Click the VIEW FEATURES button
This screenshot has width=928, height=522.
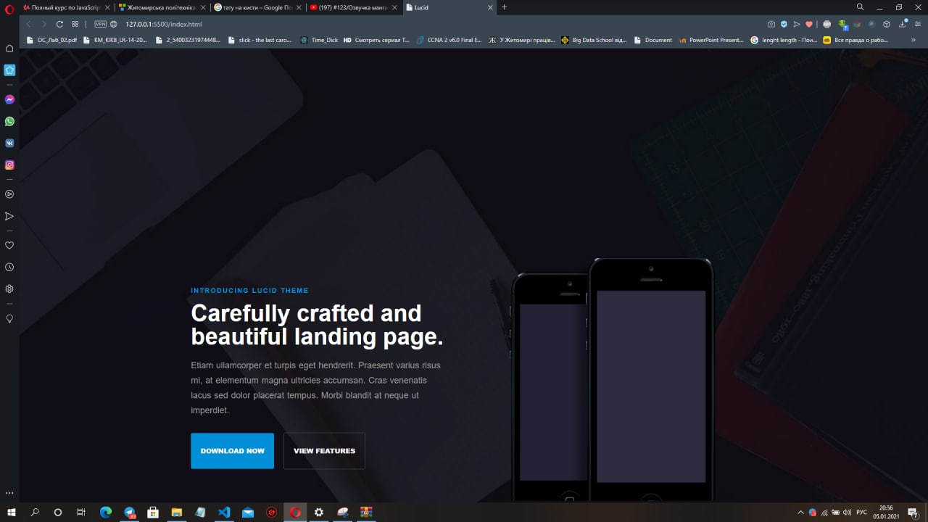tap(324, 451)
